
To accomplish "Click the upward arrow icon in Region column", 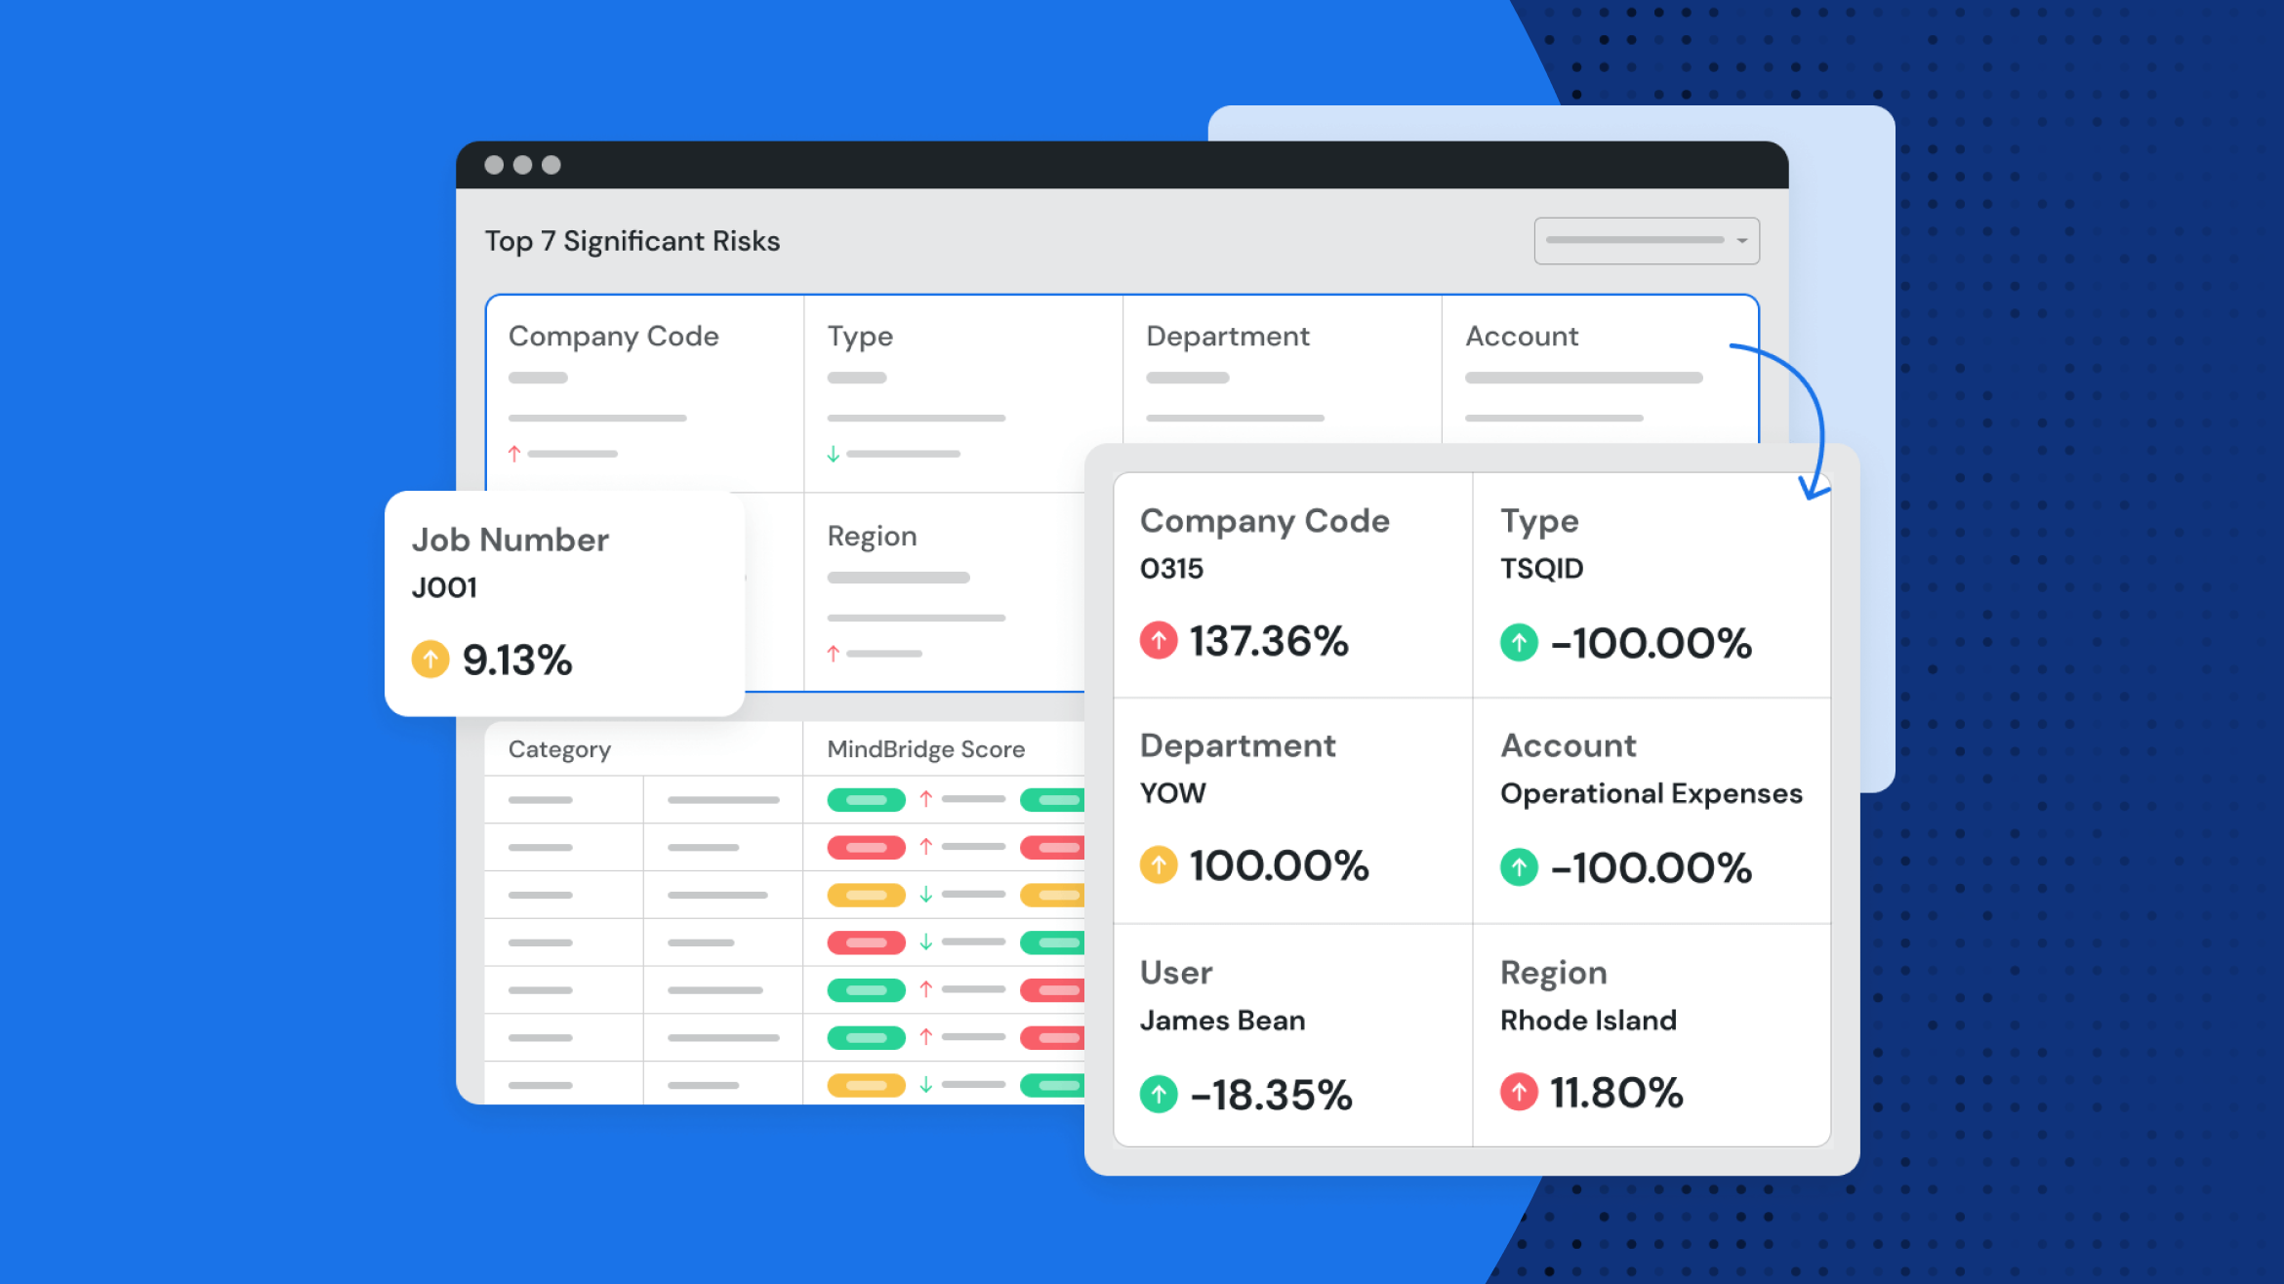I will tap(833, 654).
